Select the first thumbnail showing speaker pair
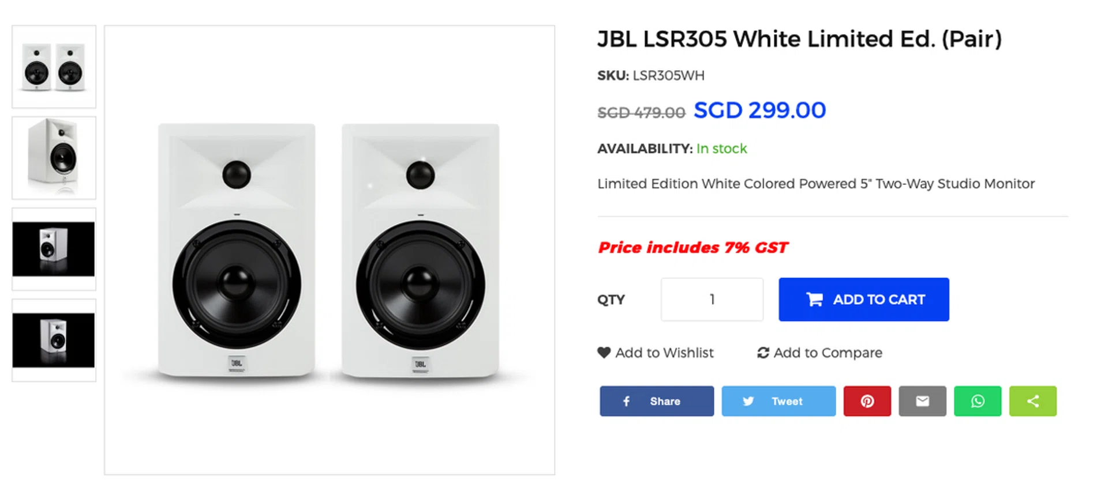 tap(54, 67)
